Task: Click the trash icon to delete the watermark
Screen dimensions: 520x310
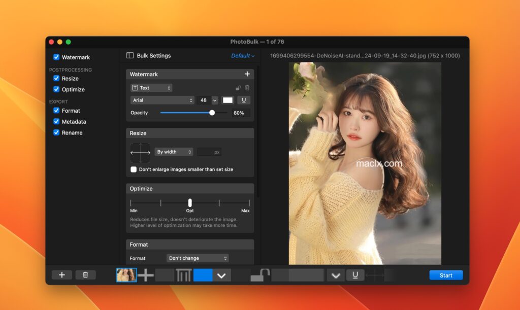Action: click(x=246, y=87)
